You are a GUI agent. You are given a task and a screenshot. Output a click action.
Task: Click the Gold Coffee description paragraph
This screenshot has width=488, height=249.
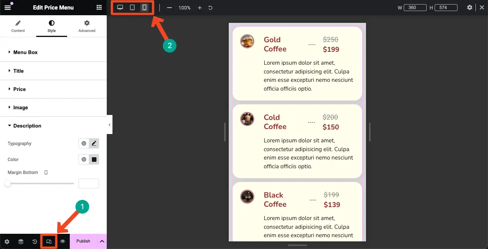(x=308, y=76)
